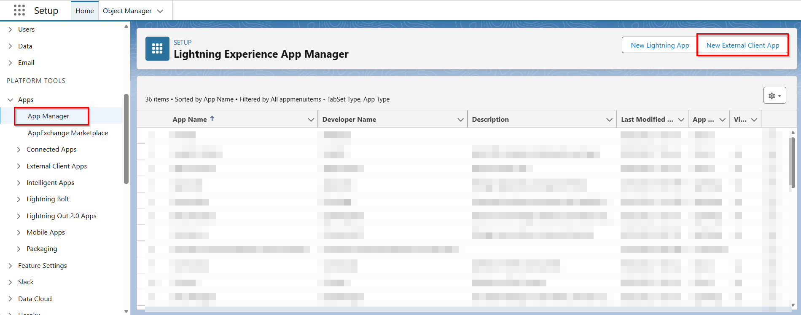Expand Lightning Bolt
Screen dimensions: 801x315
coord(19,199)
